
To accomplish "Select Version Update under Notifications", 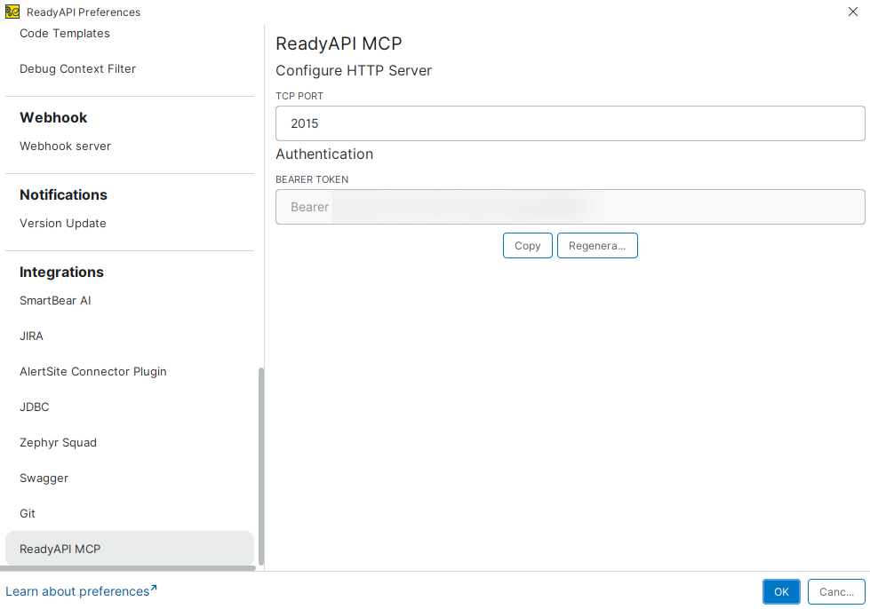I will click(63, 224).
